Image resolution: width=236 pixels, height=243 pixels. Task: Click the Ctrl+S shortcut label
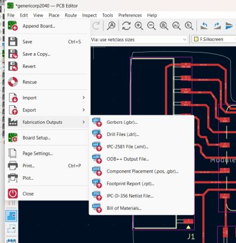click(x=74, y=42)
